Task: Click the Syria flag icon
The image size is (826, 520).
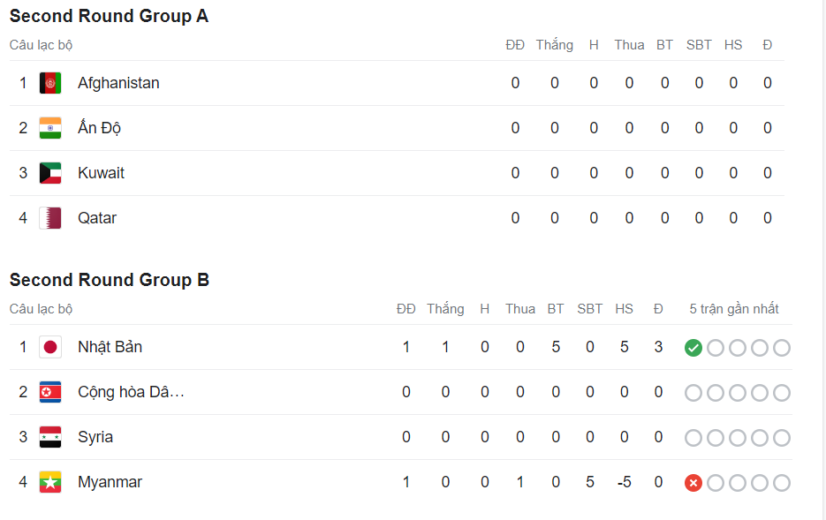Action: [50, 437]
